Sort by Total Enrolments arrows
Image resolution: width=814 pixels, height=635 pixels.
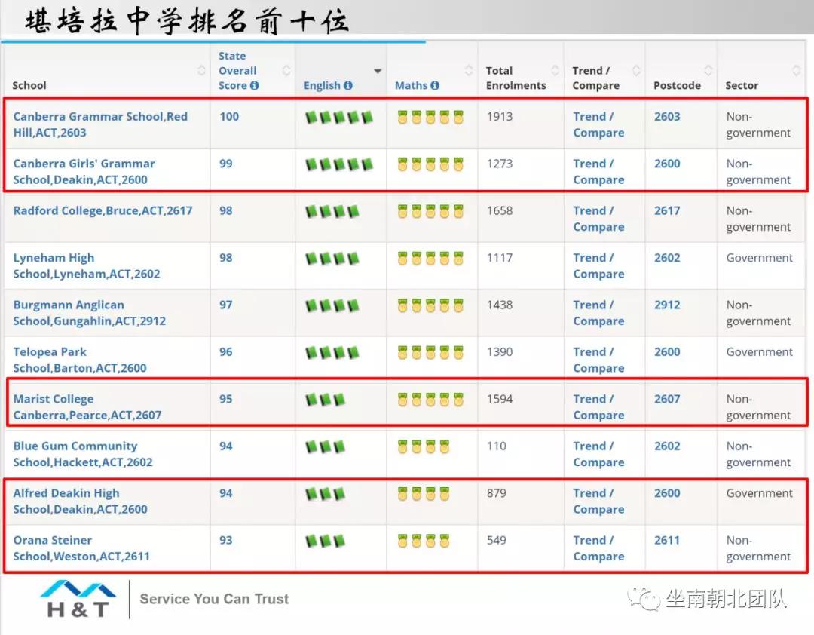(x=555, y=71)
